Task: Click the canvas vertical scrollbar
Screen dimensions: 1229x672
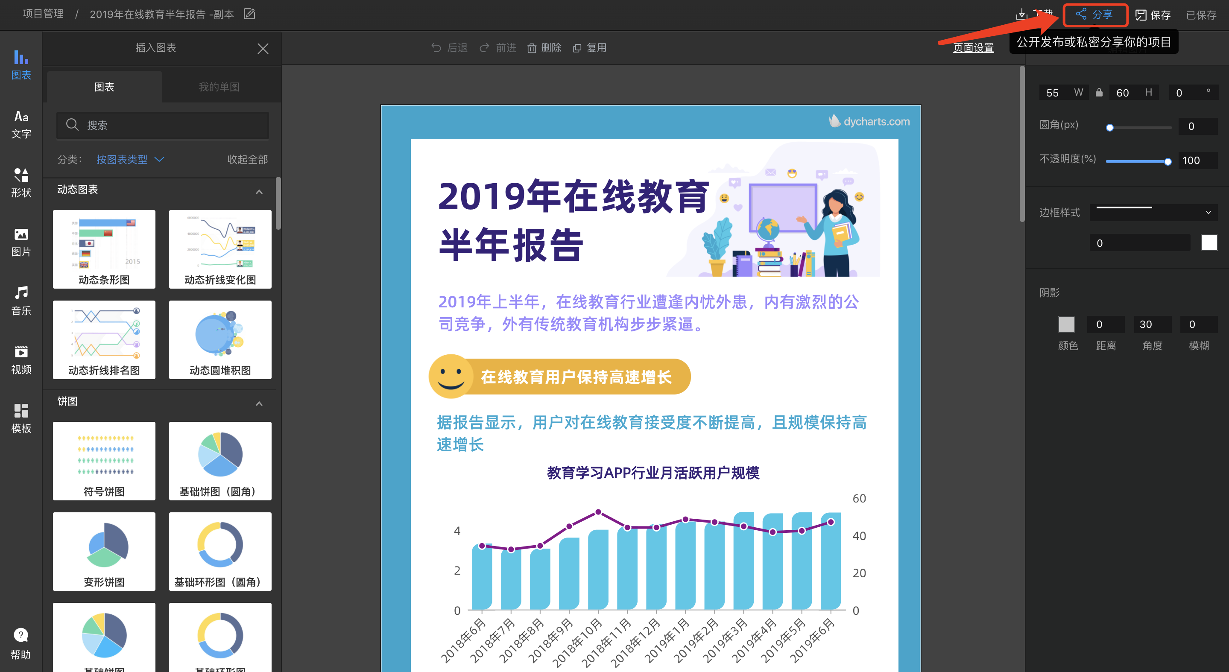Action: pyautogui.click(x=1022, y=144)
